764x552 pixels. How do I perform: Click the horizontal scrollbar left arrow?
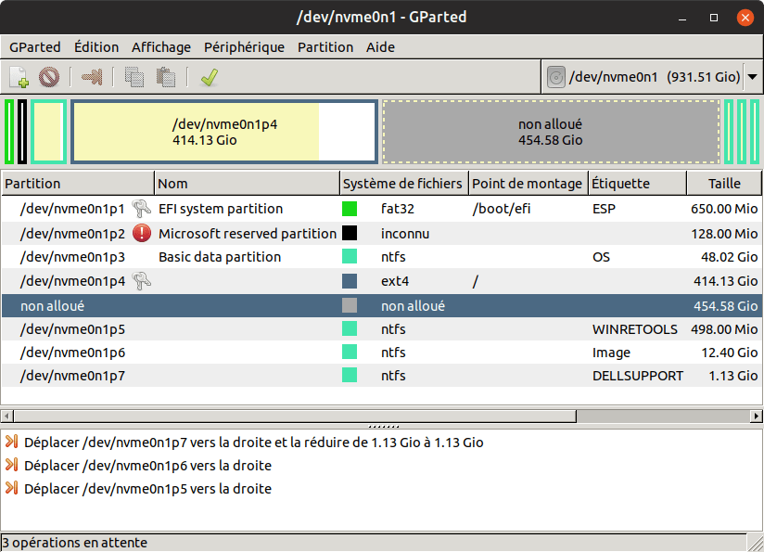(x=6, y=416)
